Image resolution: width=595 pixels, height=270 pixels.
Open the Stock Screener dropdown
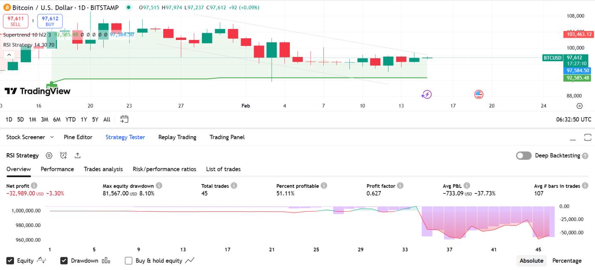coord(29,137)
